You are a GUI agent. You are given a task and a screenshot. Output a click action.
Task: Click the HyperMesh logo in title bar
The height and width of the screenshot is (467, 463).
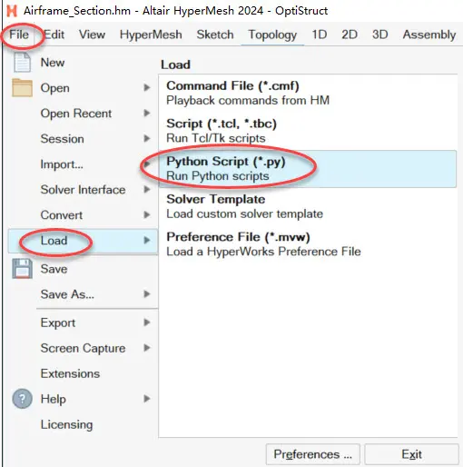click(12, 11)
